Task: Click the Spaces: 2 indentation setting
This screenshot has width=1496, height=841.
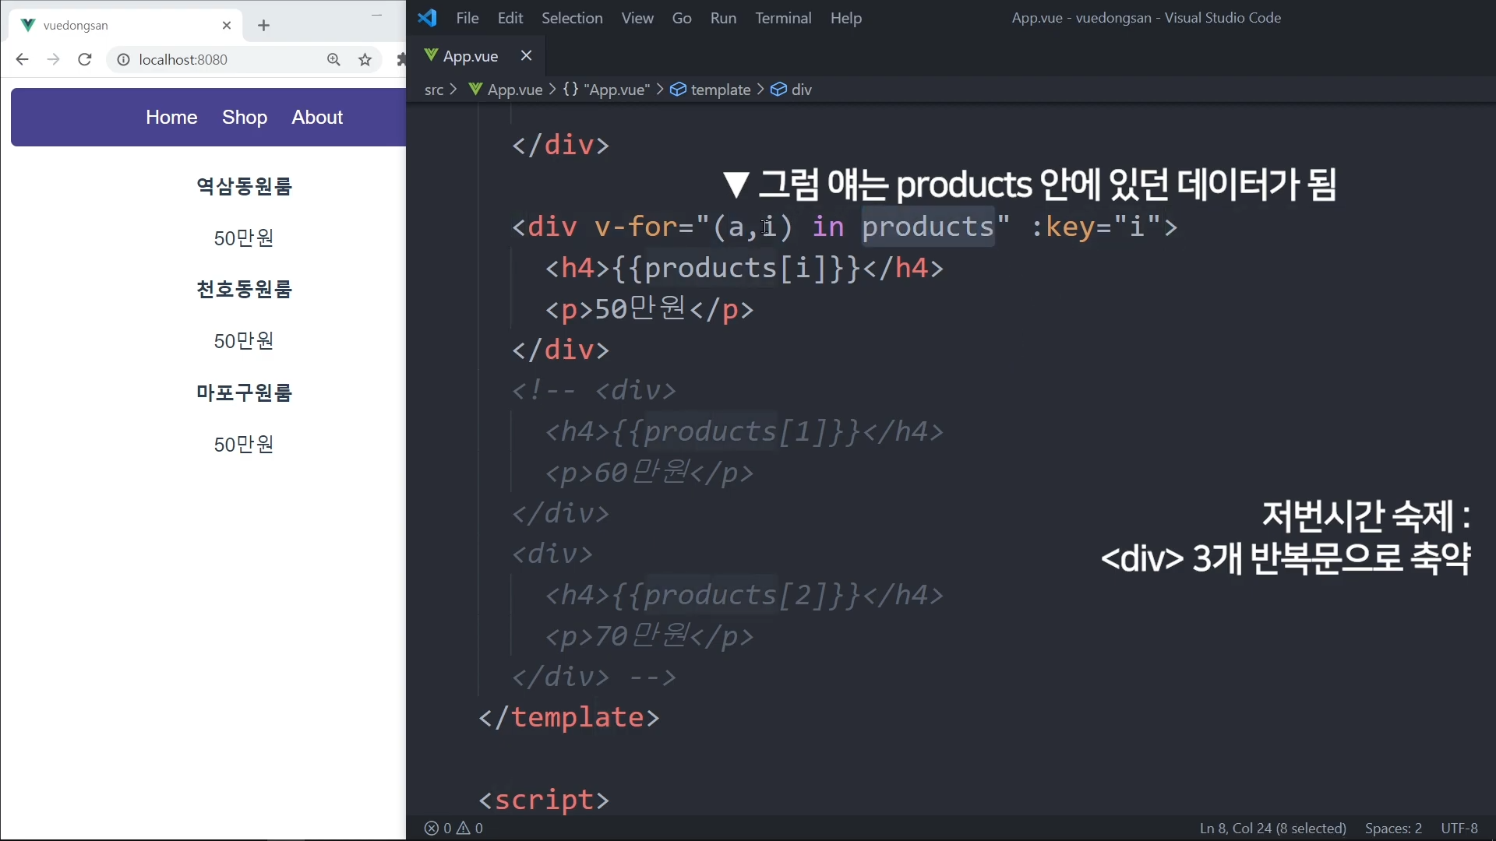Action: coord(1392,829)
